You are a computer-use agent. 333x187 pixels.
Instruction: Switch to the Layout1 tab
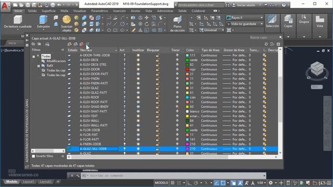click(x=28, y=182)
